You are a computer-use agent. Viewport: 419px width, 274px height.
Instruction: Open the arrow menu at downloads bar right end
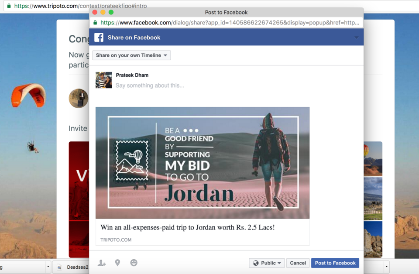click(x=386, y=267)
